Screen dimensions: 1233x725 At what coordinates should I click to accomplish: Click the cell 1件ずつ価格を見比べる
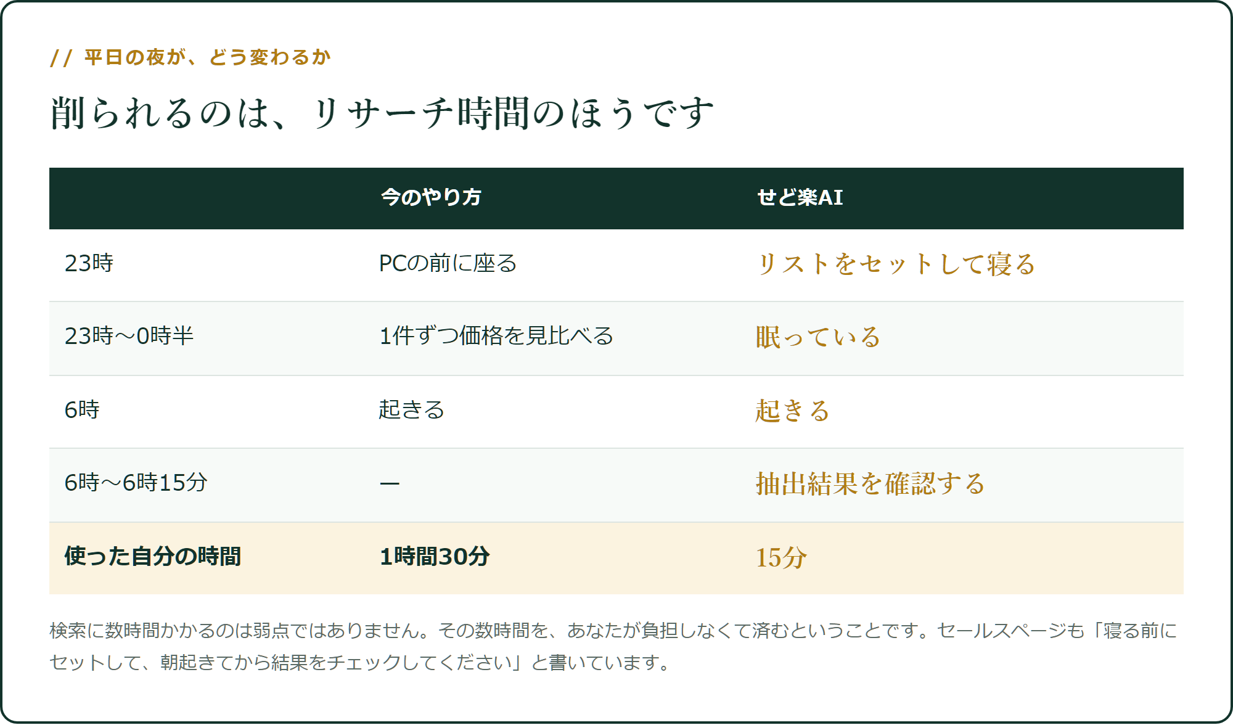point(496,336)
